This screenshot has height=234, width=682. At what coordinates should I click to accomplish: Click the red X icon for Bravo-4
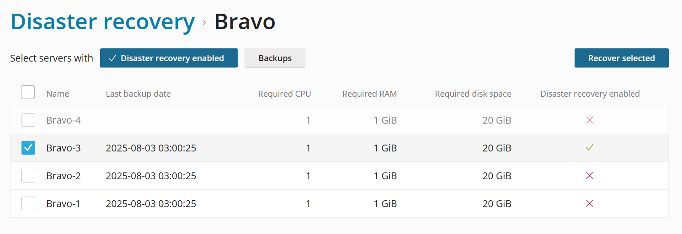(590, 120)
